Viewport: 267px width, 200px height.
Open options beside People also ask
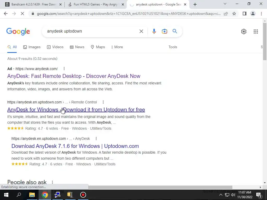click(52, 182)
